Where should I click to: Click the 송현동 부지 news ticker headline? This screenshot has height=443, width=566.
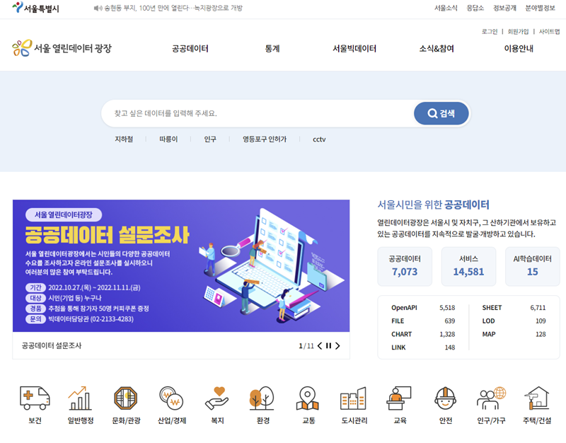[x=173, y=8]
